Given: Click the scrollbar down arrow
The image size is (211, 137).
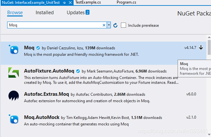Looking at the screenshot, I should [209, 134].
